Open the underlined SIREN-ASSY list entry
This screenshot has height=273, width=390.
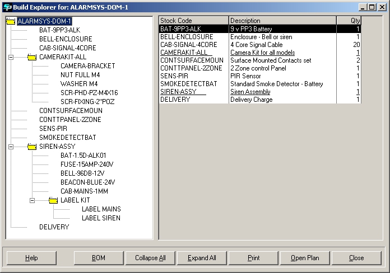point(178,92)
